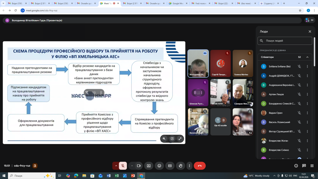Open the emoji reactions button
The height and width of the screenshot is (179, 318).
click(x=159, y=166)
